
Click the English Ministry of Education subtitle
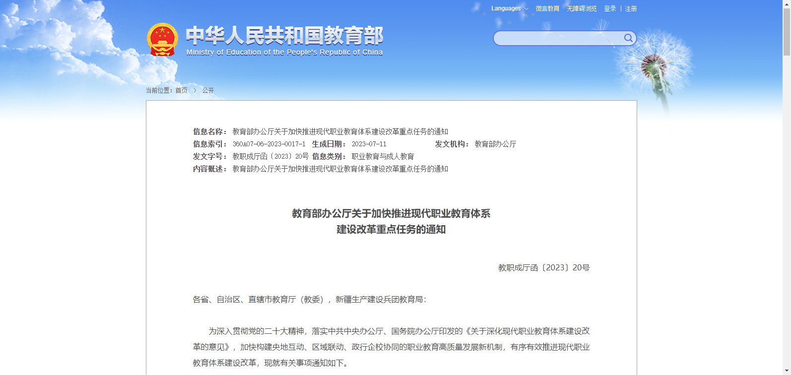coord(284,53)
